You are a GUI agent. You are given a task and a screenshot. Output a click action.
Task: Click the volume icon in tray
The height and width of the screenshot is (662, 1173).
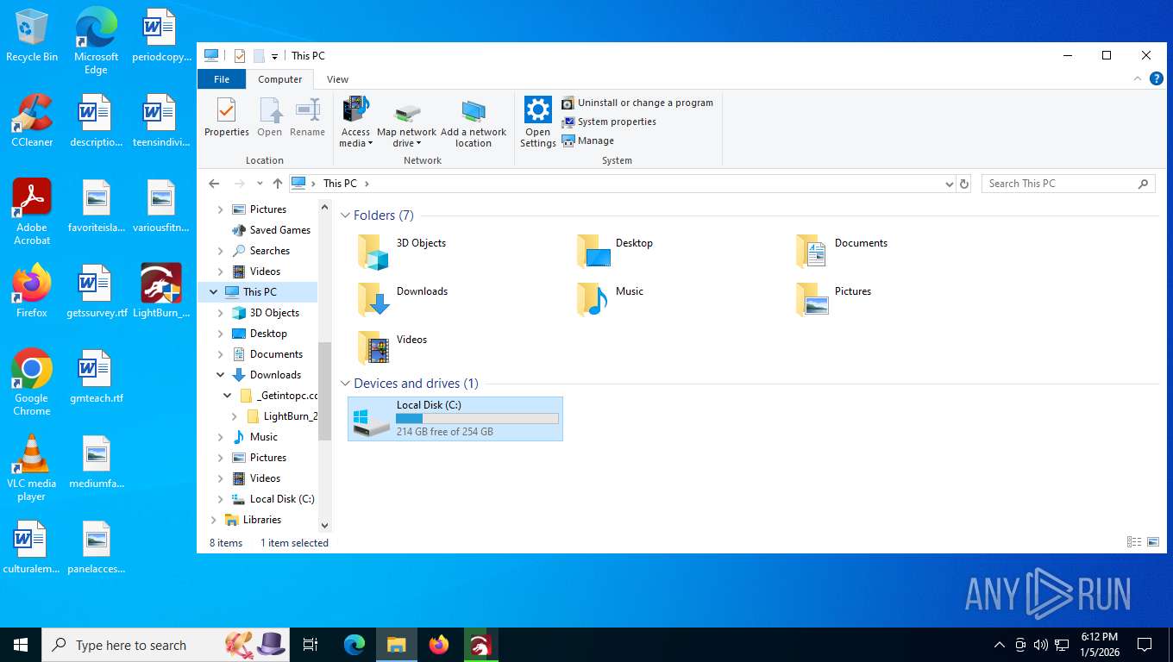pos(1041,645)
